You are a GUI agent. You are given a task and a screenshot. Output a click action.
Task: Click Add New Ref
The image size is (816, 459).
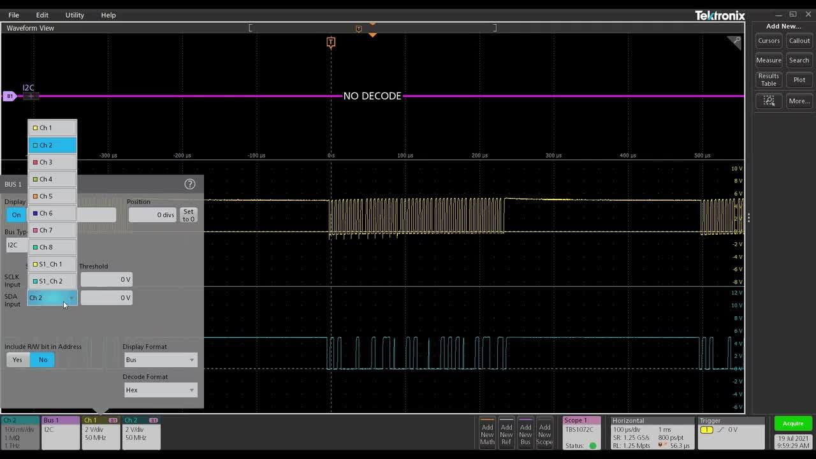506,434
